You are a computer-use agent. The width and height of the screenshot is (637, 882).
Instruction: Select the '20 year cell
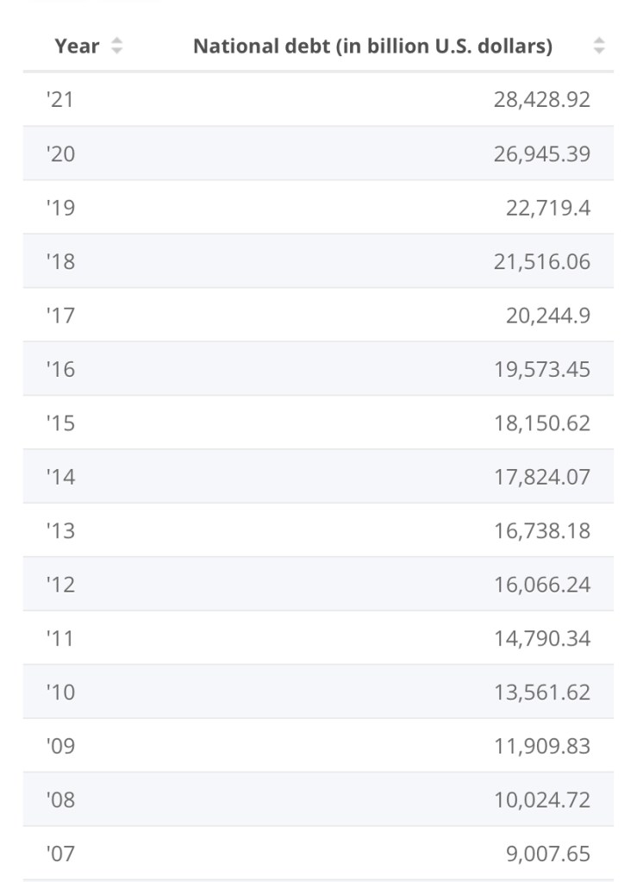pyautogui.click(x=60, y=154)
